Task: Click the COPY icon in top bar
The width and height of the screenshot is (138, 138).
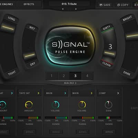Action: tap(118, 5)
